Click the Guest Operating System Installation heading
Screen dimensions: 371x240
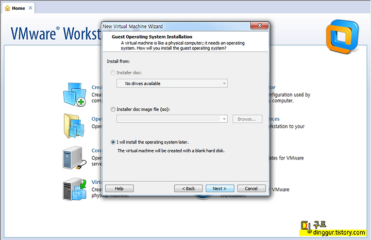(x=152, y=37)
